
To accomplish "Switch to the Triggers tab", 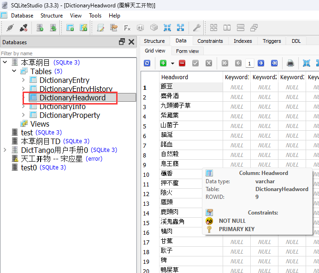I will [x=272, y=41].
